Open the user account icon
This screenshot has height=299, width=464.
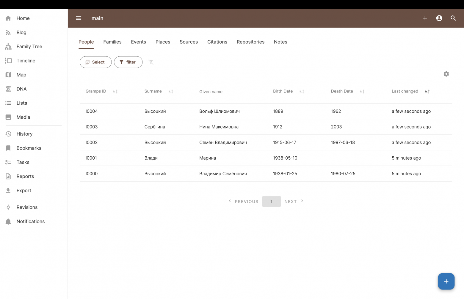[x=439, y=18]
